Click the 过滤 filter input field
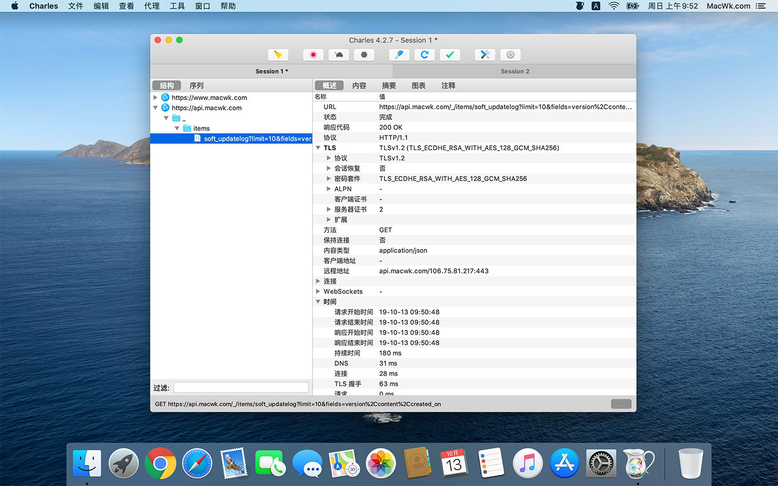Screen dimensions: 778x486 click(x=241, y=388)
